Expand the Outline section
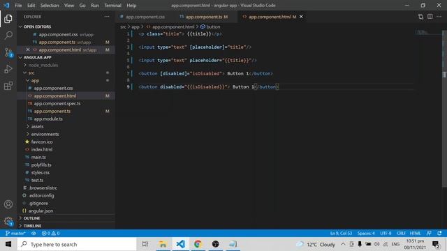Screen dimensions: 447x251 pyautogui.click(x=31, y=218)
